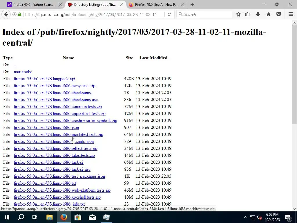This screenshot has width=297, height=223.
Task: Open Task View on the taskbar
Action: 35,217
